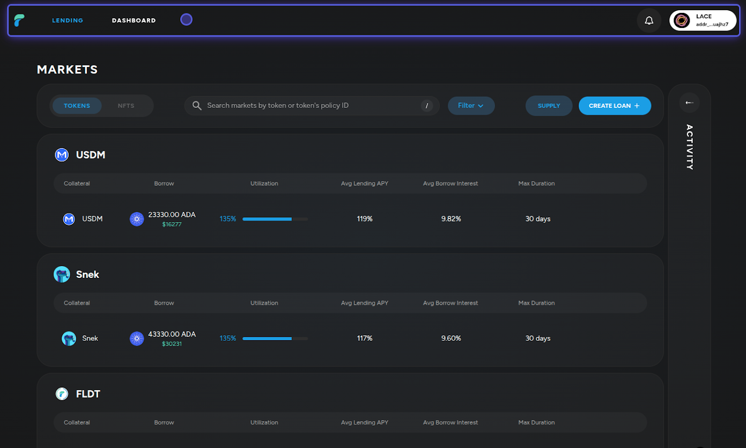Click the Create Loan button
Image resolution: width=746 pixels, height=448 pixels.
pyautogui.click(x=615, y=106)
